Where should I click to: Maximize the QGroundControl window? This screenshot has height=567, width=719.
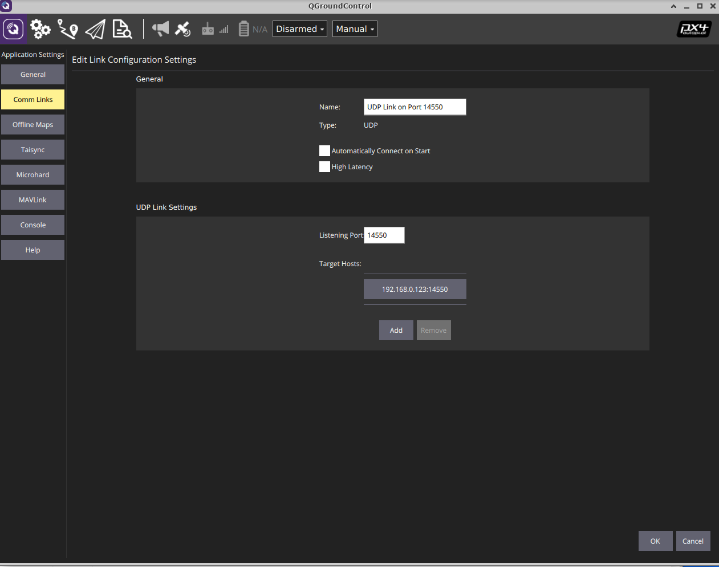pos(700,6)
